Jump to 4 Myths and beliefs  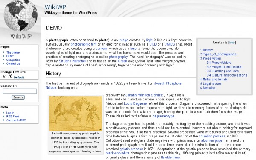[214, 80]
